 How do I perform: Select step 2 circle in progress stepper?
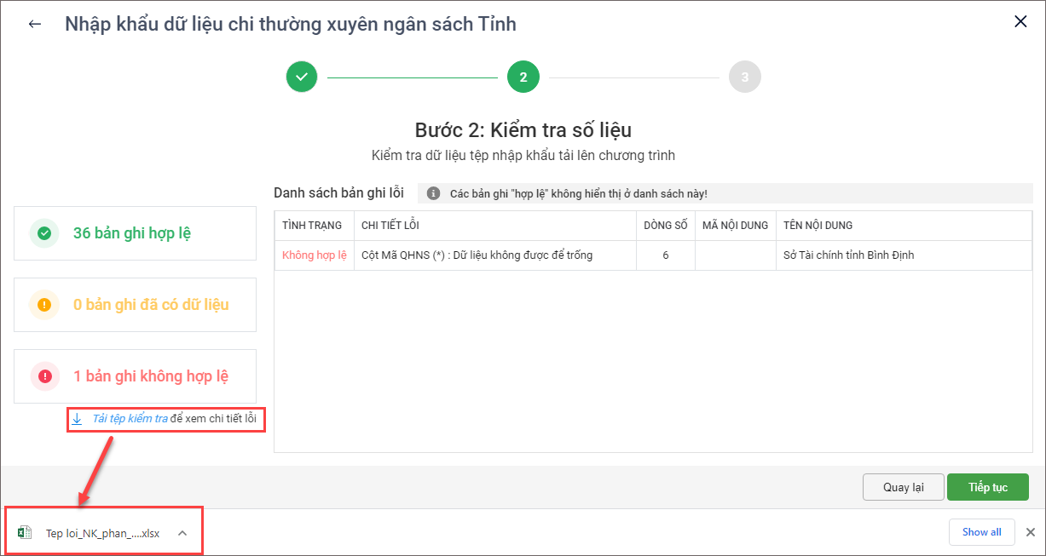tap(523, 77)
